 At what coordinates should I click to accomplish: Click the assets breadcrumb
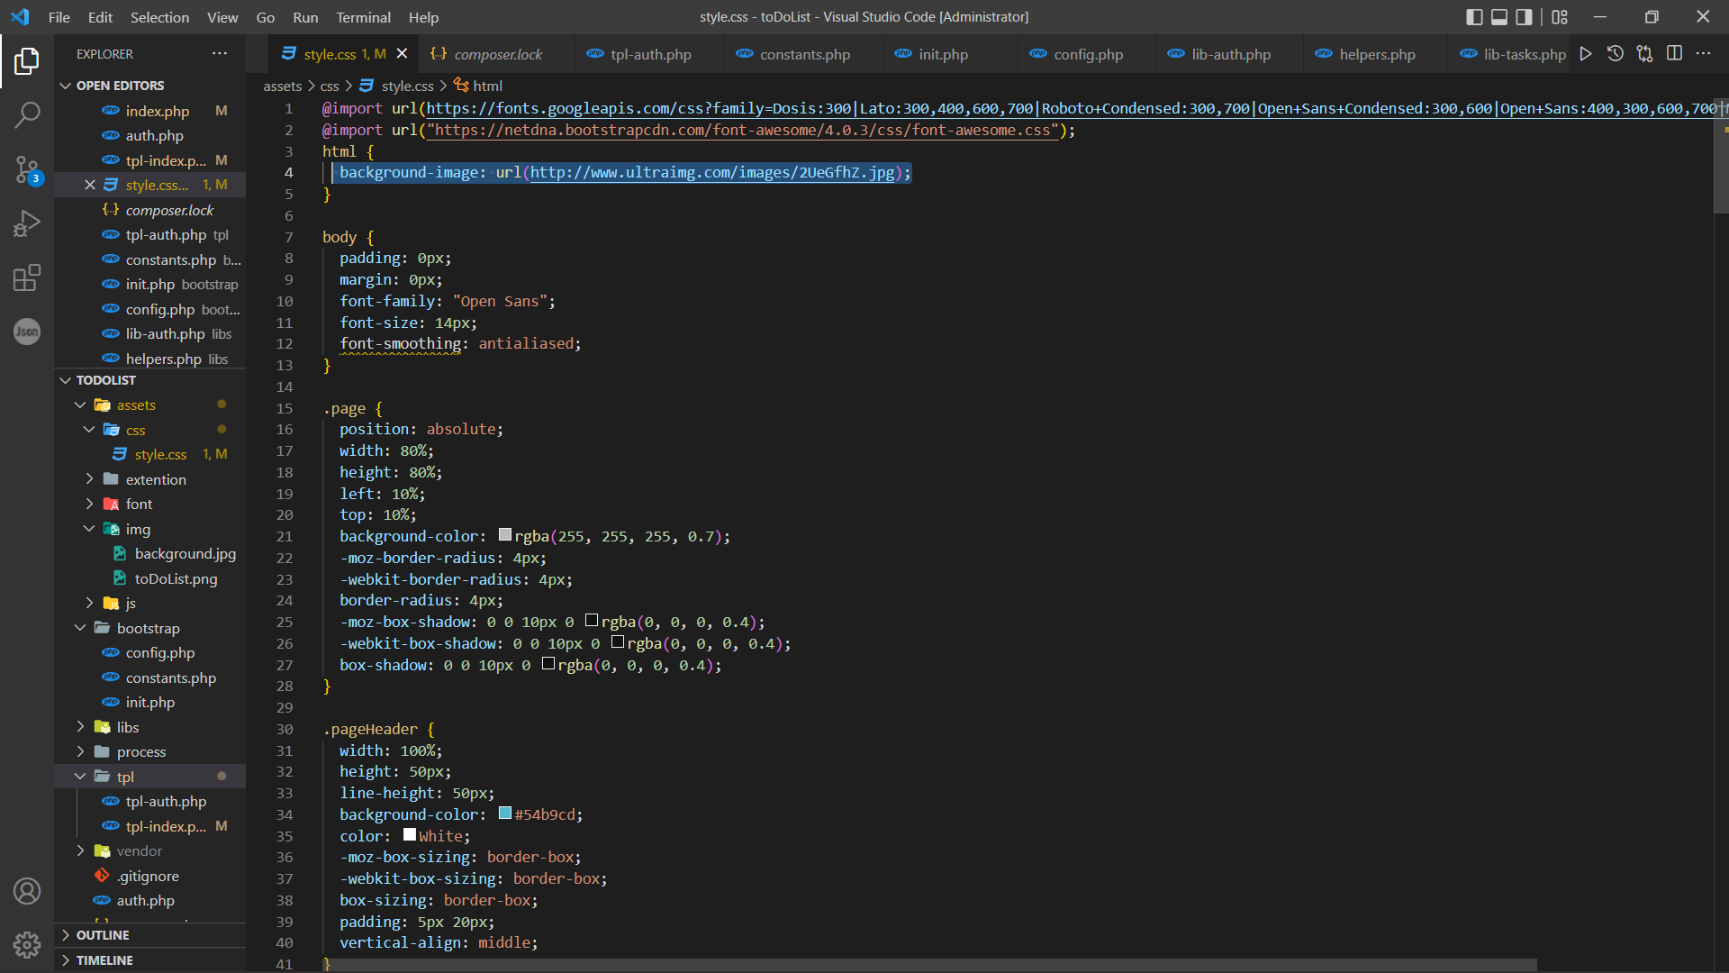282,86
